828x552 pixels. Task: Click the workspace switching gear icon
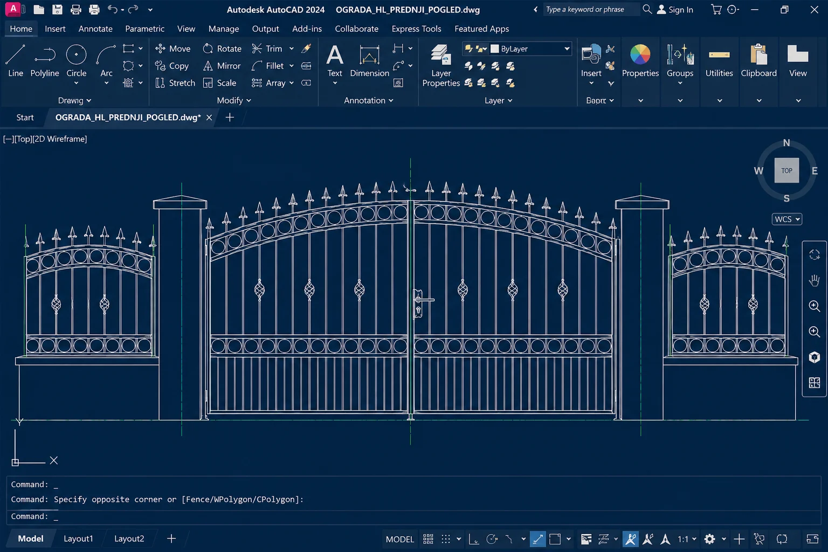(x=710, y=539)
